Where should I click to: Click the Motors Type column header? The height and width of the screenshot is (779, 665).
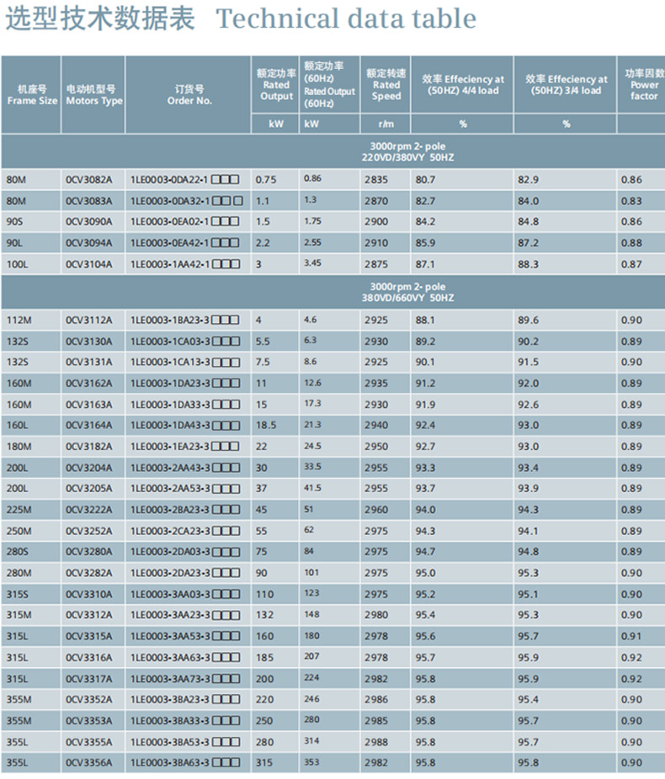[x=93, y=94]
